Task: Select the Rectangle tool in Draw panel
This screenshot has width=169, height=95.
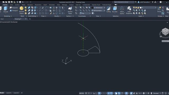Action: click(43, 13)
